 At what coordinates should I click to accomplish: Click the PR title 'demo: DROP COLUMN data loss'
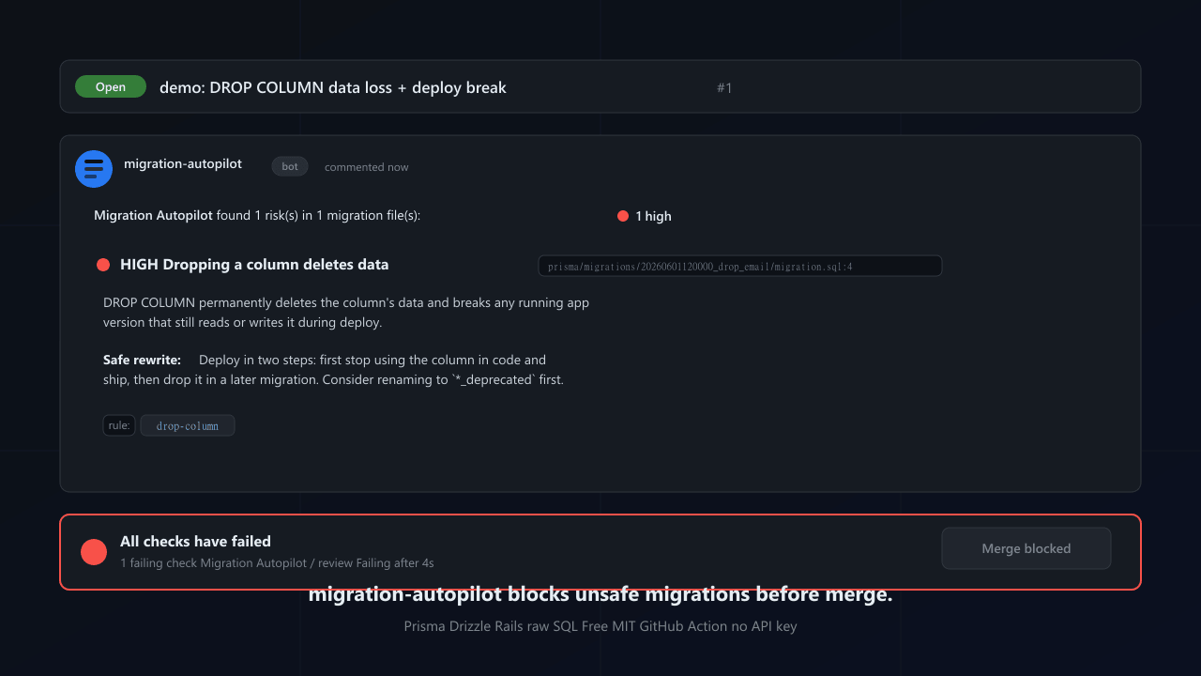click(333, 87)
